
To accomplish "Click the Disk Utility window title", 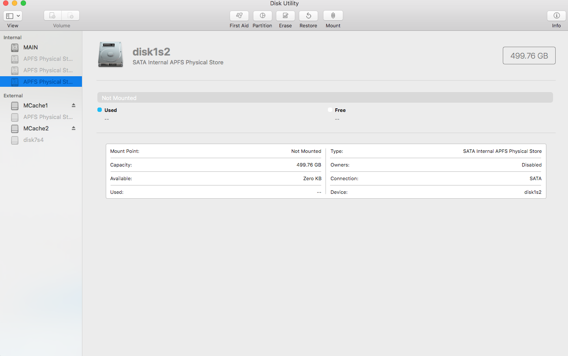I will tap(284, 4).
